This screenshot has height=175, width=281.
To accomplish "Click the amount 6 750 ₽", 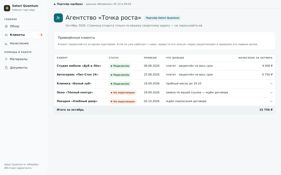I will (x=267, y=74).
